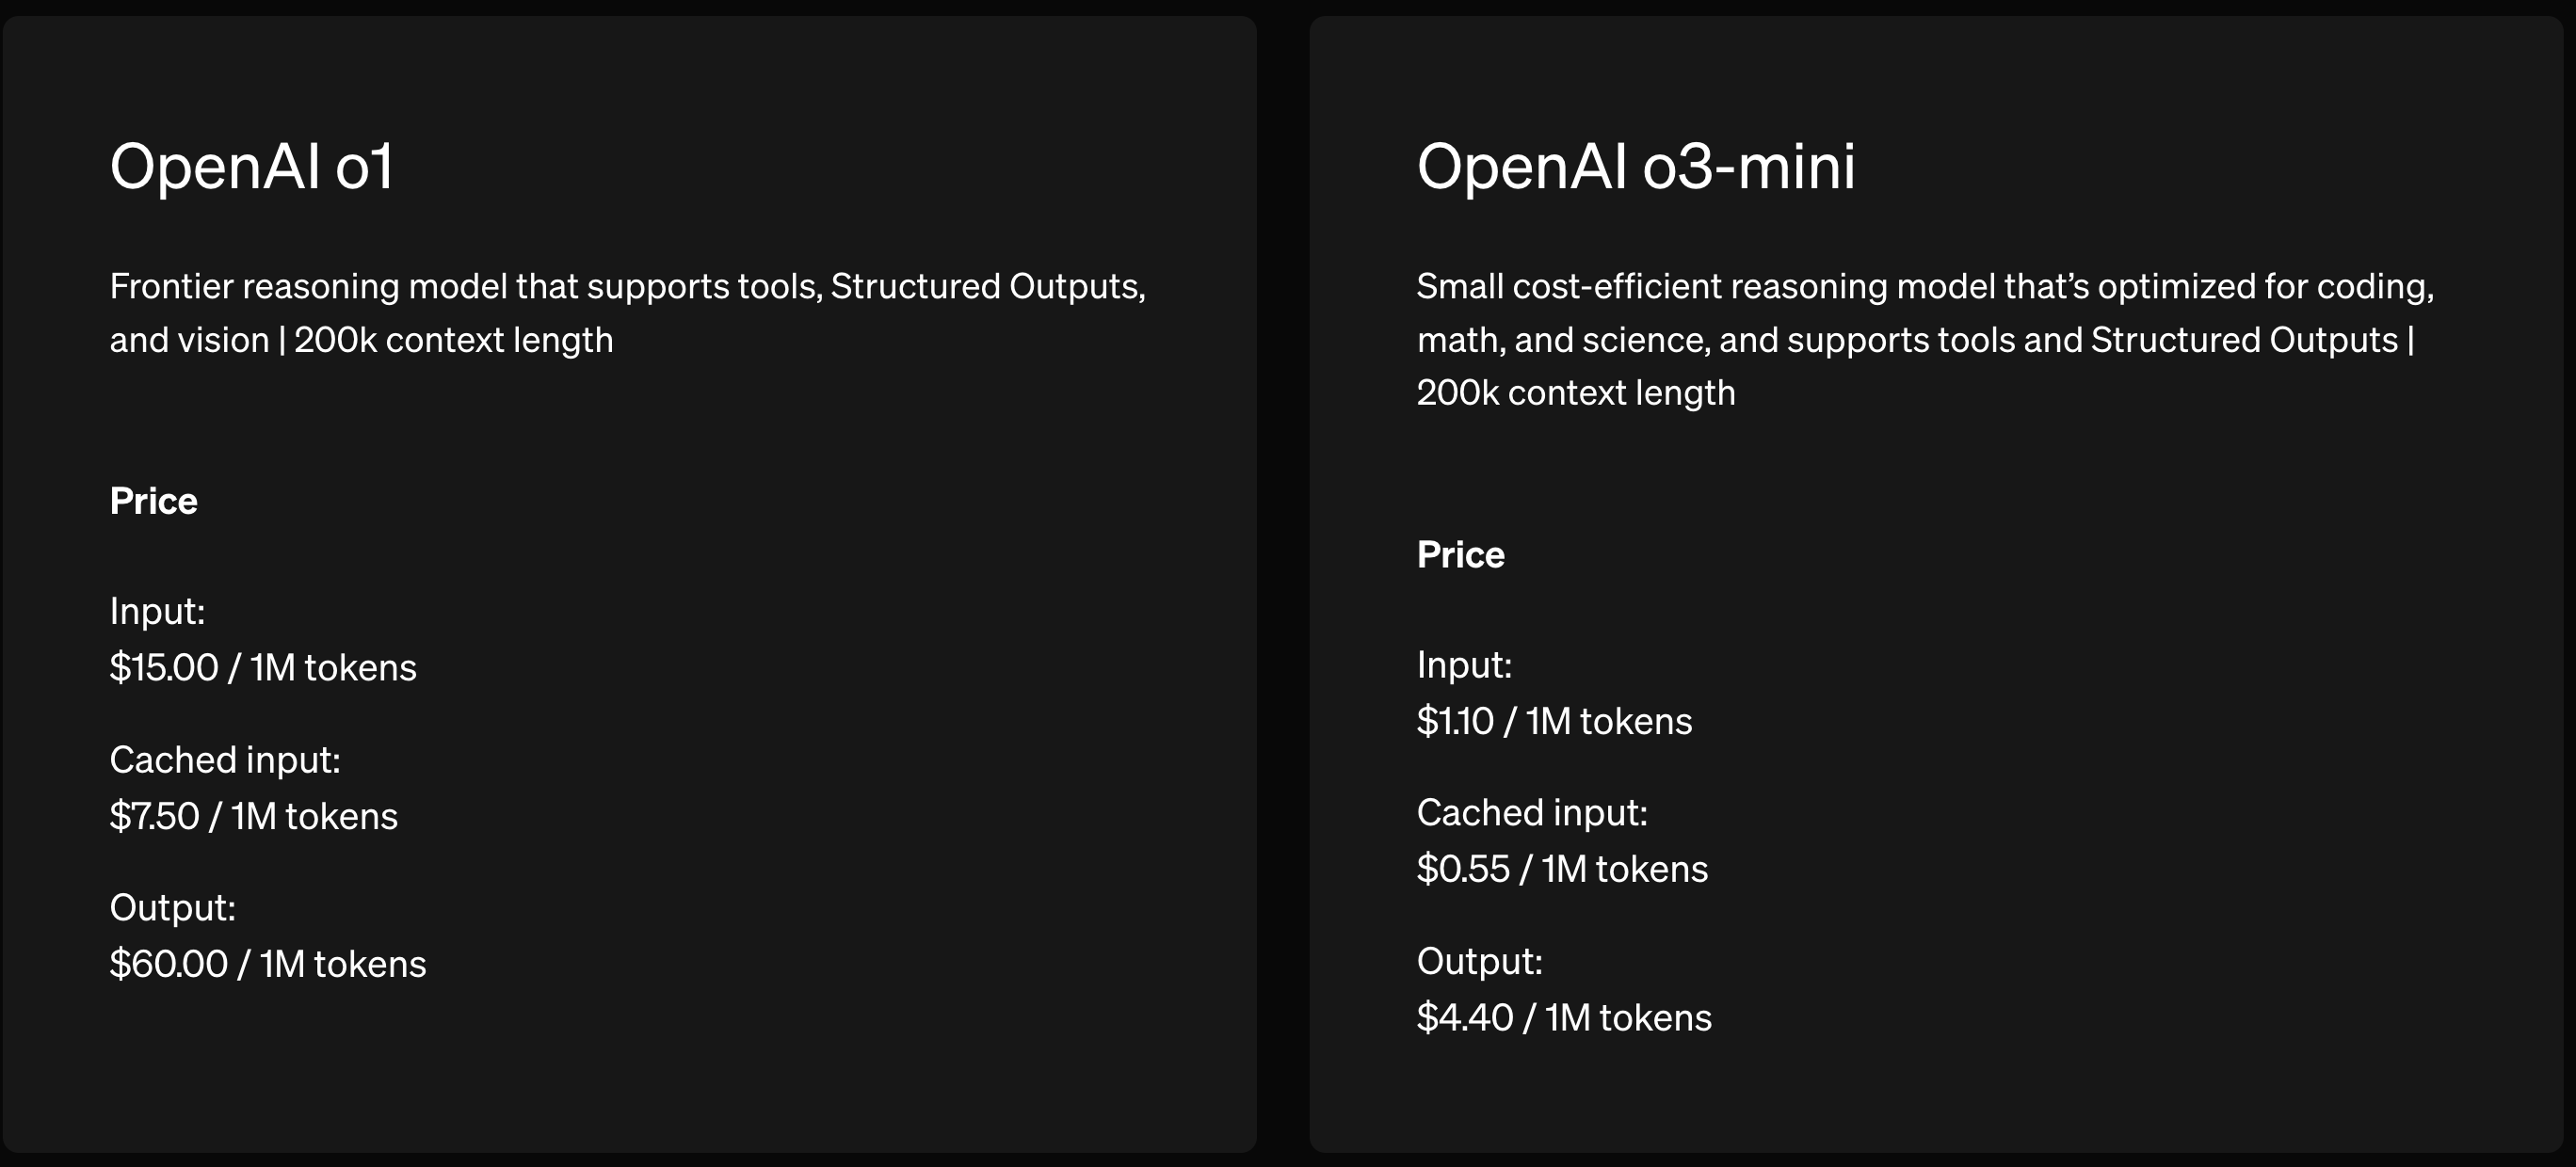2576x1167 pixels.
Task: Click the Price label in o1 card
Action: (x=153, y=501)
